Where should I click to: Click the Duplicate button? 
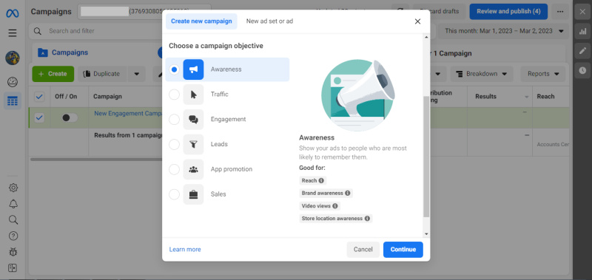102,74
